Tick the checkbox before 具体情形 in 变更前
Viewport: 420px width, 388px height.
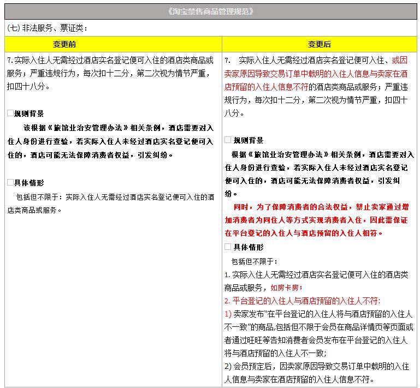click(10, 182)
